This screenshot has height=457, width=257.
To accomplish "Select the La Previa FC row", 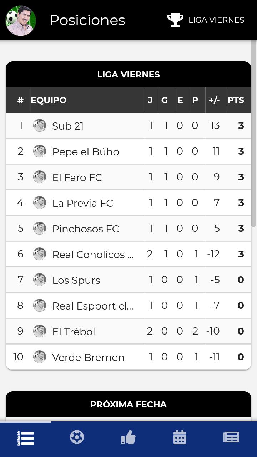I will coord(128,203).
